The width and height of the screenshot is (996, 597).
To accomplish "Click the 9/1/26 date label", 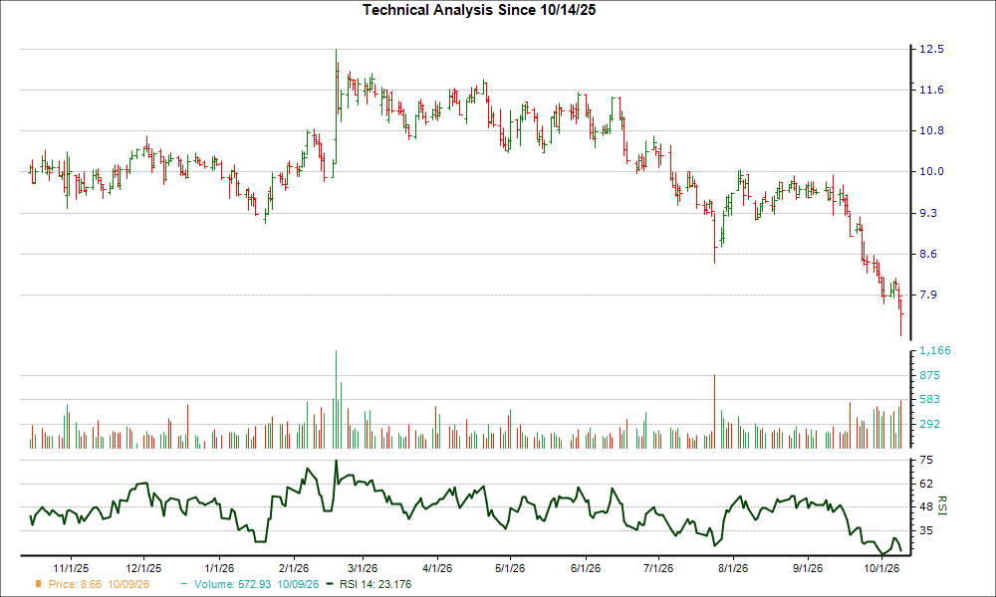I will point(808,568).
